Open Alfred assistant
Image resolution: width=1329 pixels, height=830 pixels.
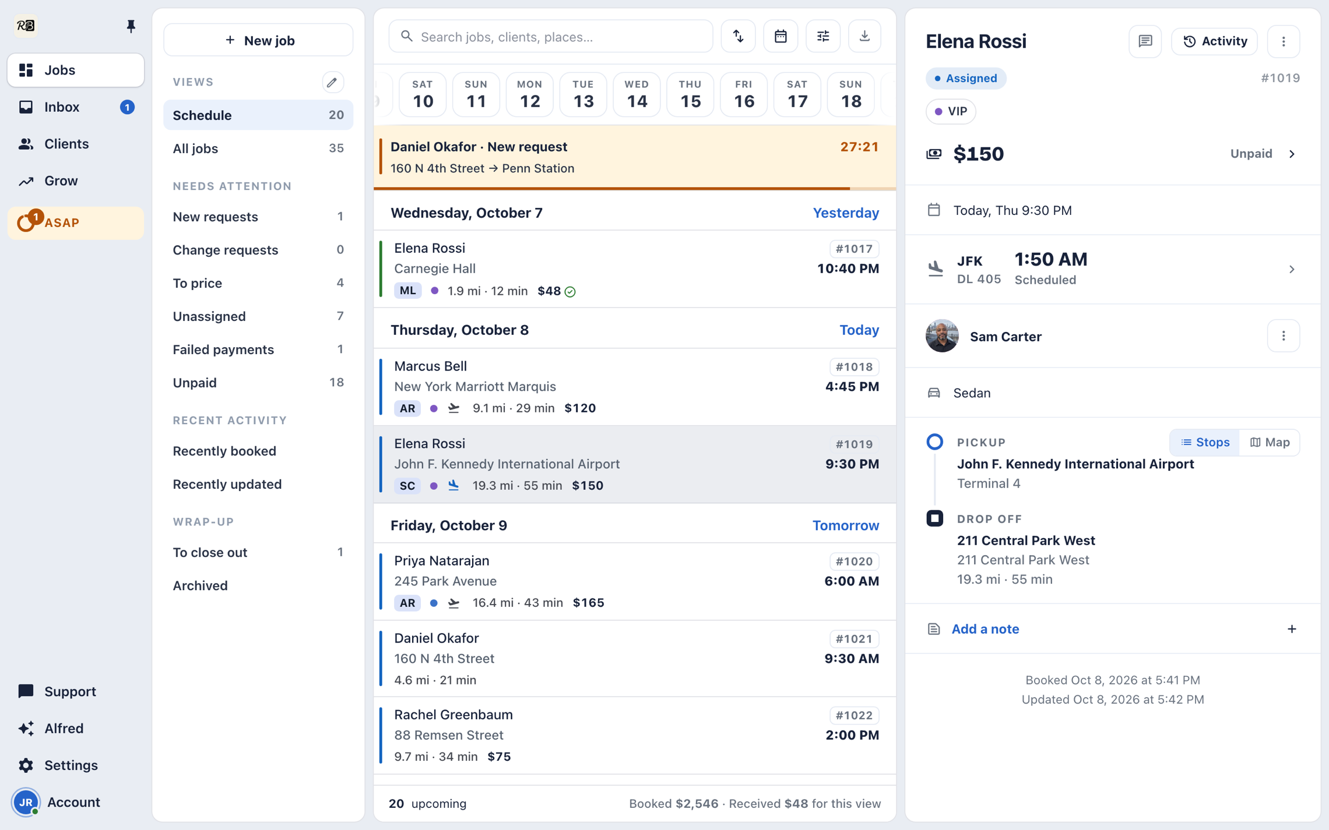coord(75,728)
